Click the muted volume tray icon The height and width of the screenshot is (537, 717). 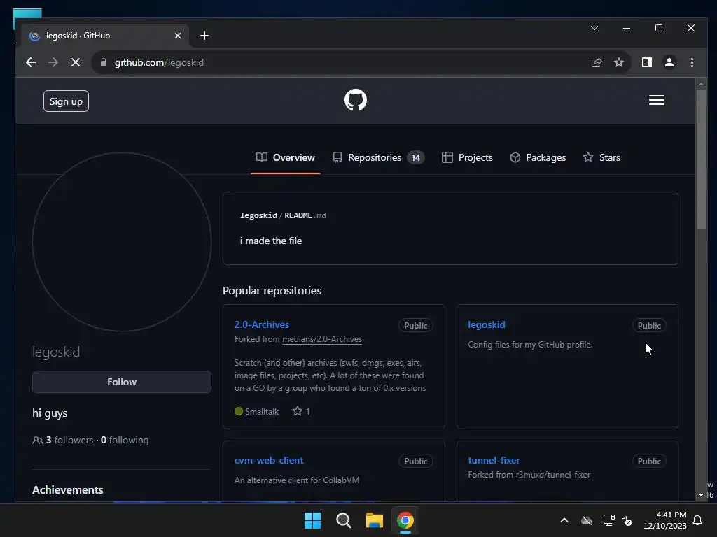[627, 520]
